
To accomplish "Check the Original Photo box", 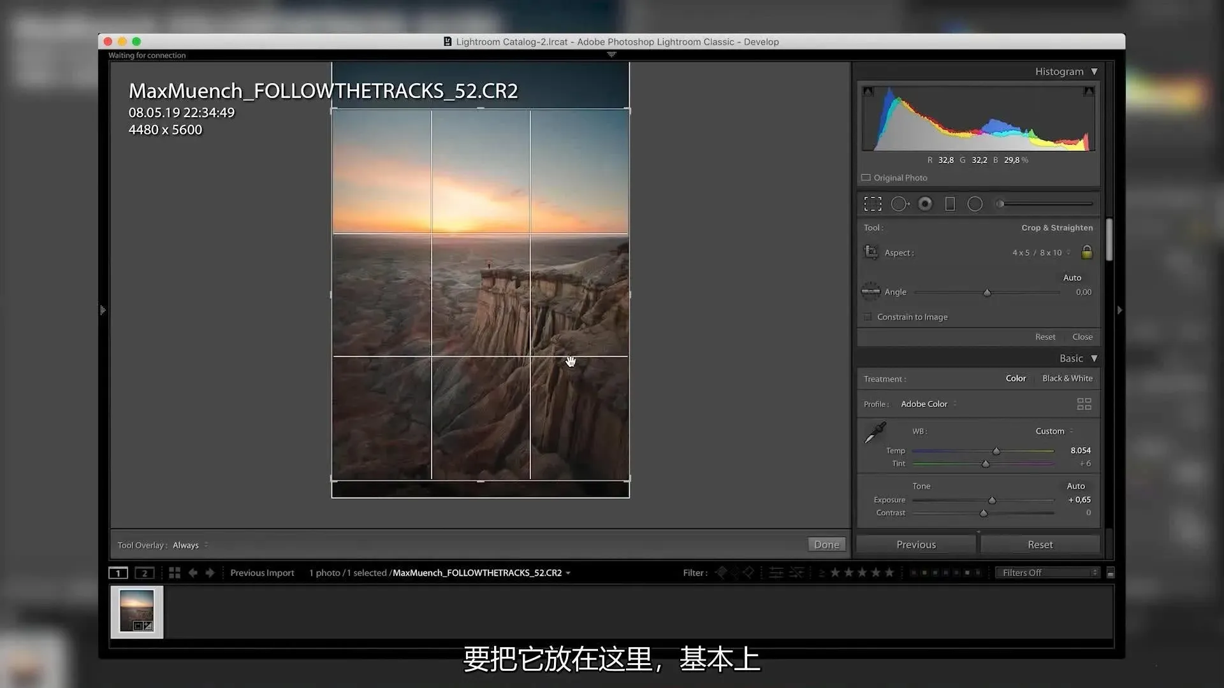I will (866, 178).
